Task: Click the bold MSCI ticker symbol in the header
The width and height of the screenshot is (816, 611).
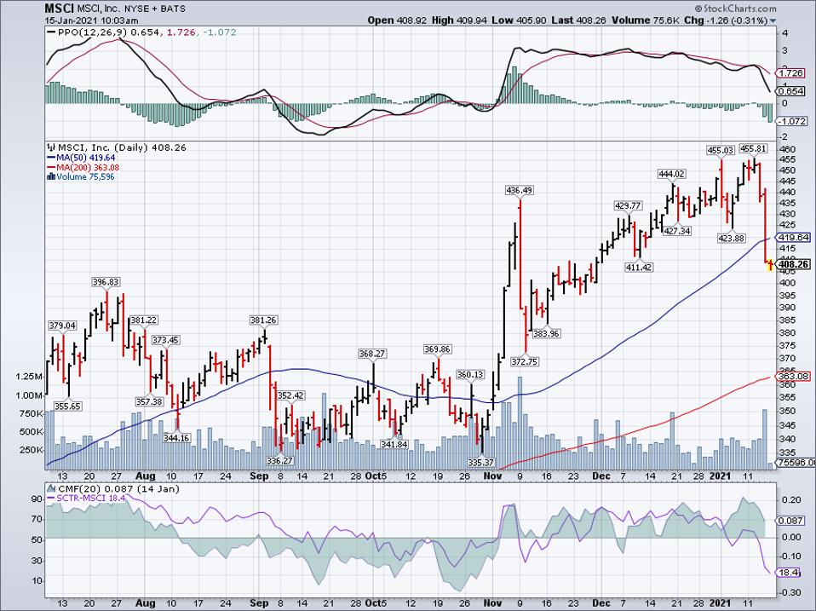Action: tap(58, 9)
